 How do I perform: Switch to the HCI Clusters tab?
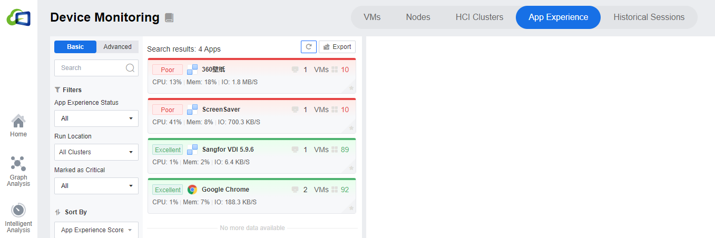(x=479, y=17)
